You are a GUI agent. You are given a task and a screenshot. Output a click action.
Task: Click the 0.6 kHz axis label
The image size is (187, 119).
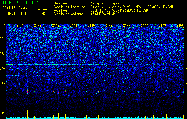[3, 113]
